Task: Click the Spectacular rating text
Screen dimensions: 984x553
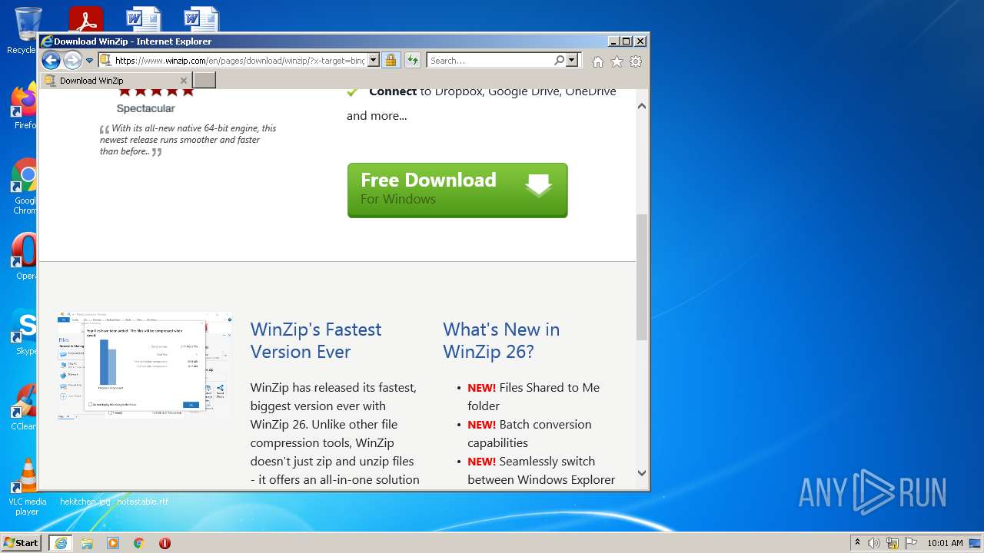Action: [x=146, y=108]
